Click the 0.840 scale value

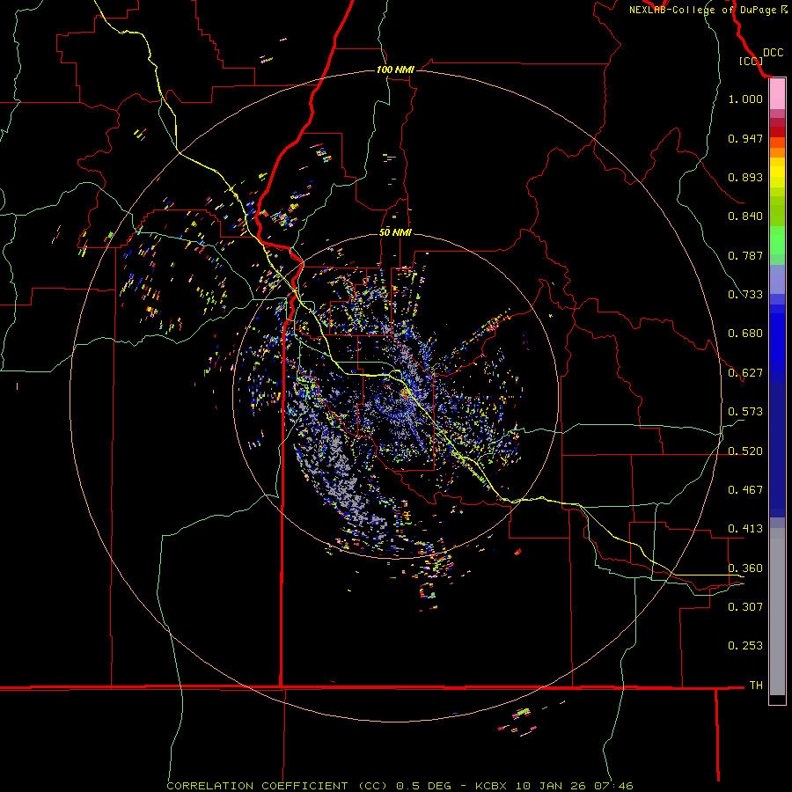coord(745,216)
